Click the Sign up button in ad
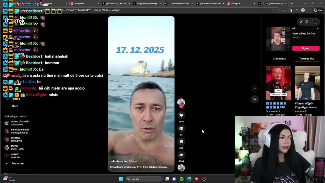The width and height of the screenshot is (325, 183). tap(306, 48)
